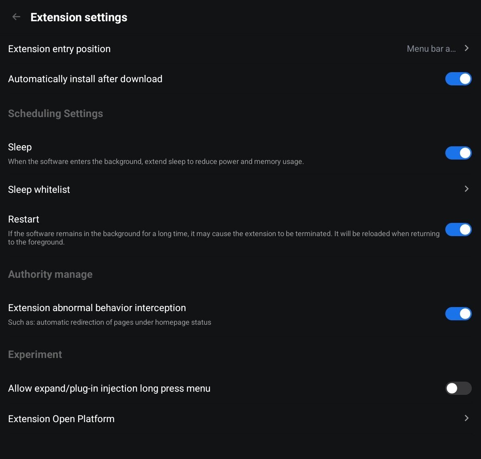Disable the Restart toggle switch

coord(458,230)
